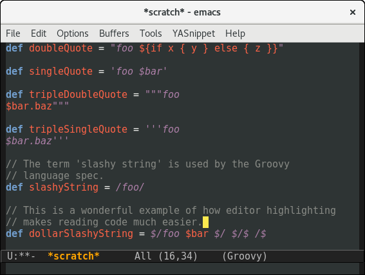Click the *scratch* buffer name in mode line

pyautogui.click(x=73, y=256)
